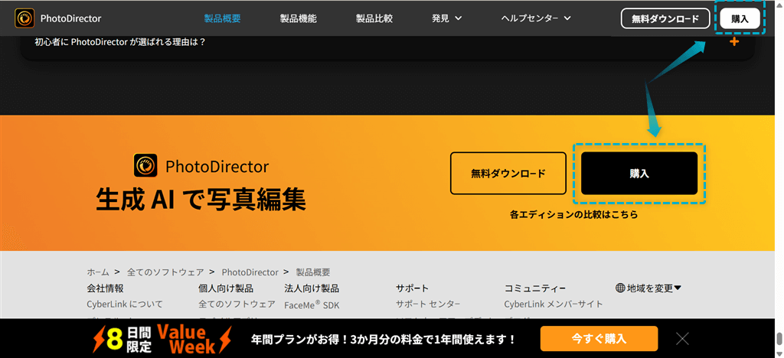784x358 pixels.
Task: Click the black 購入 button in banner
Action: click(x=639, y=173)
